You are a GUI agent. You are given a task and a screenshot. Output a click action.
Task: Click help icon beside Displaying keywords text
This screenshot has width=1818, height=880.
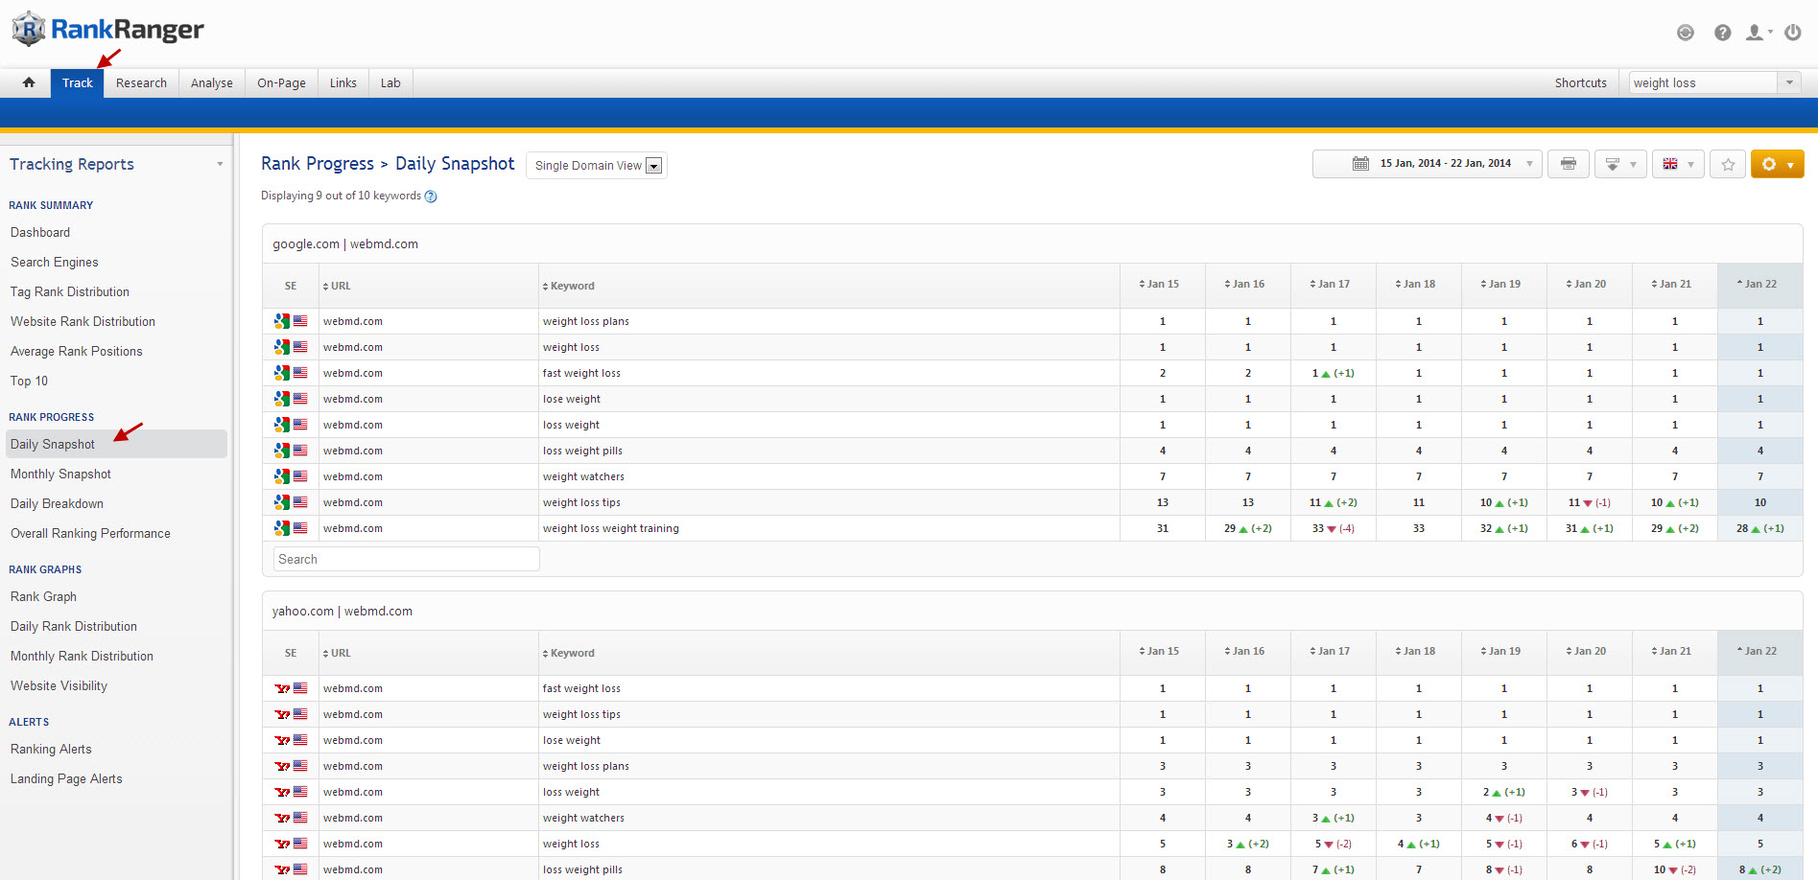point(431,197)
